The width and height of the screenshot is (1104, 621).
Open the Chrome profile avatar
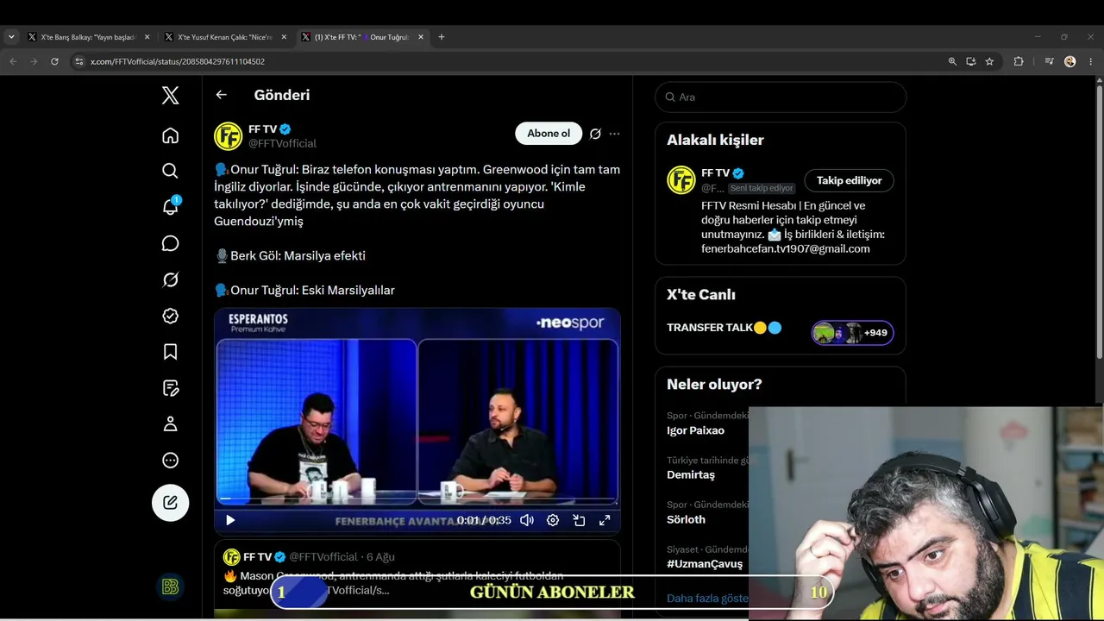(x=1070, y=61)
